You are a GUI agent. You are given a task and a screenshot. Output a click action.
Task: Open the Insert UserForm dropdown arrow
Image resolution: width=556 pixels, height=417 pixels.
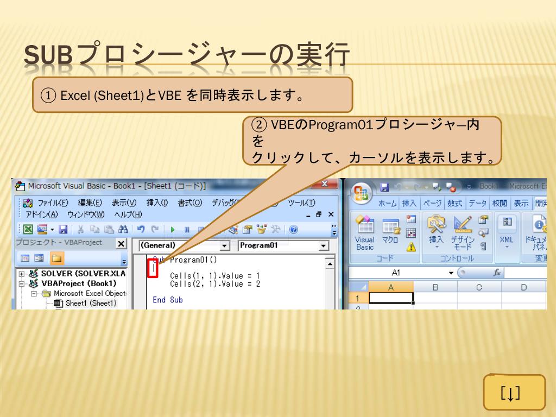(52, 230)
